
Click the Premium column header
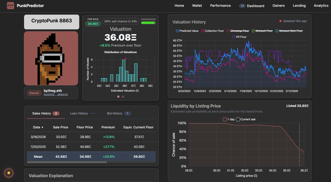click(108, 127)
